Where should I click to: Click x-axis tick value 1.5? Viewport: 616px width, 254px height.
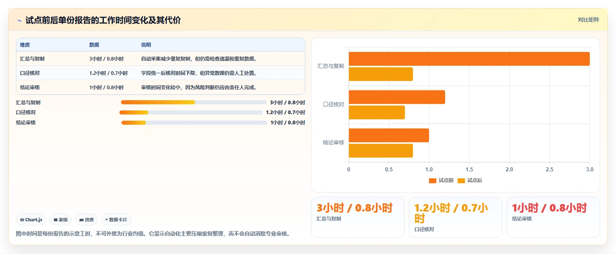[469, 169]
